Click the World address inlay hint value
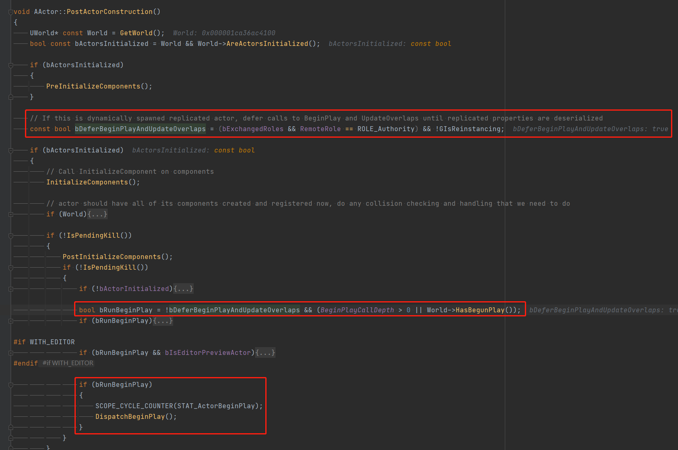 pos(238,33)
